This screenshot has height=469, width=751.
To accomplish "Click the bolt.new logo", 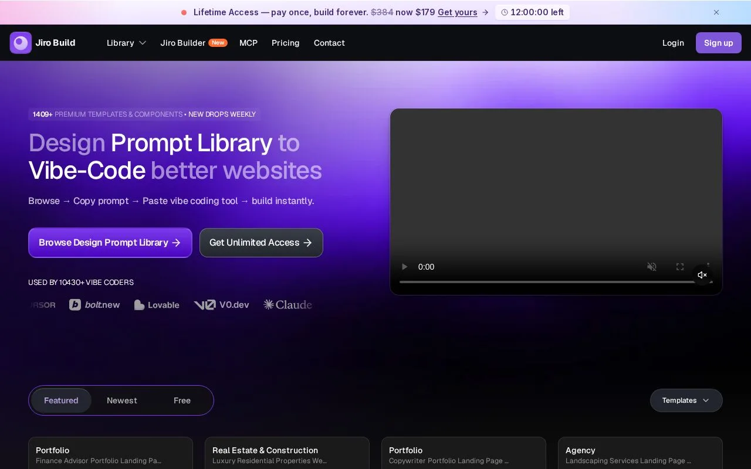I will tap(94, 305).
